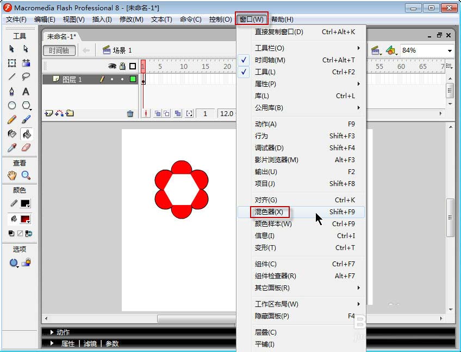Switch to the 未命名-1* document tab
Screen dimensions: 461x352
(x=61, y=36)
